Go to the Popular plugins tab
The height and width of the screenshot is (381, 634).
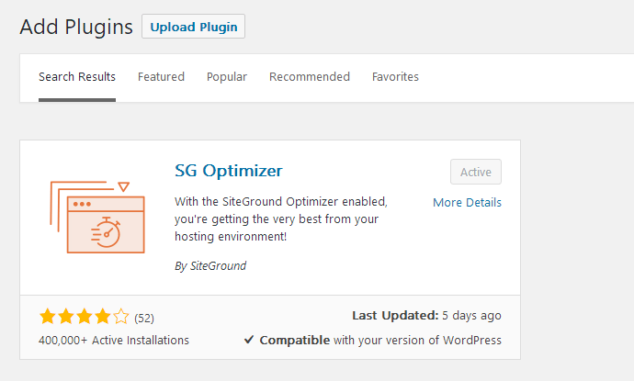tap(227, 77)
